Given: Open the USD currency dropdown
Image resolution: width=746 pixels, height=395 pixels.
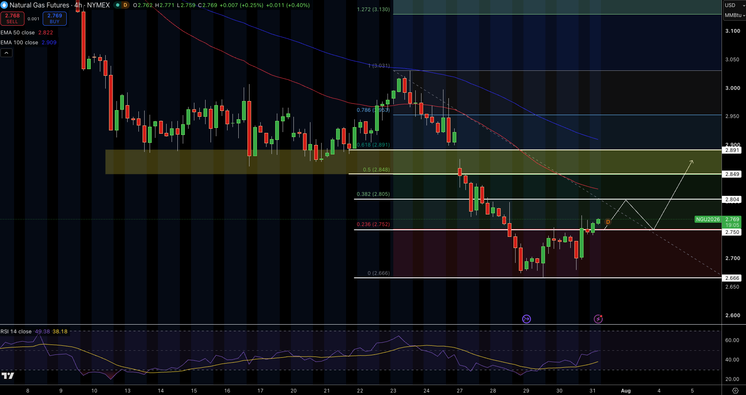Looking at the screenshot, I should [x=734, y=5].
